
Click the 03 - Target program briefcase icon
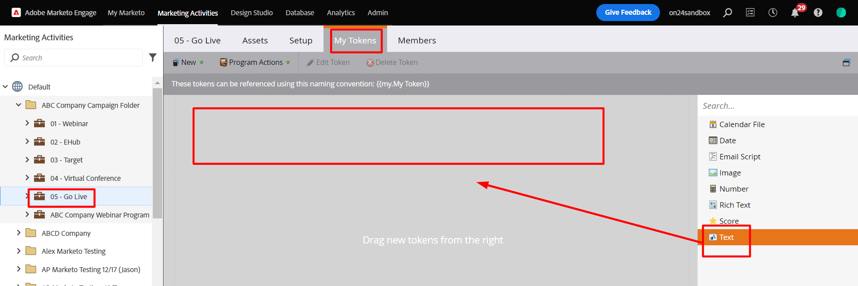(x=39, y=159)
